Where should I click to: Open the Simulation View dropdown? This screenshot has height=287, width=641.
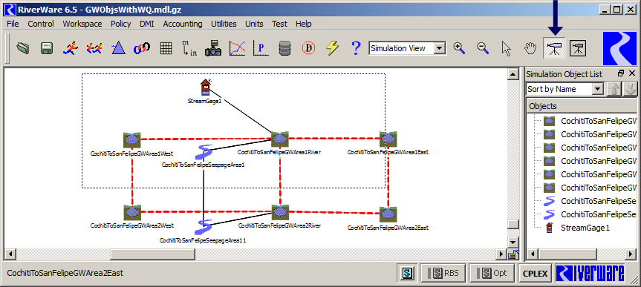[407, 48]
